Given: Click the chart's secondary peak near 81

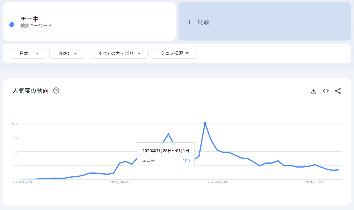Looking at the screenshot, I should pos(168,134).
